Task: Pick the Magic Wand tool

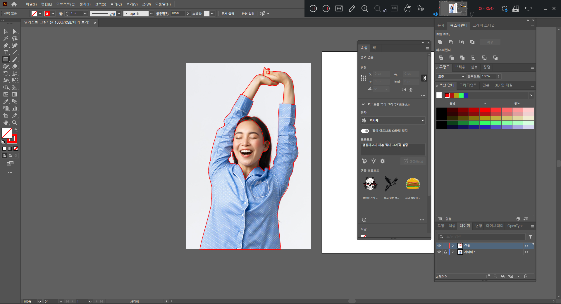Action: [x=6, y=39]
